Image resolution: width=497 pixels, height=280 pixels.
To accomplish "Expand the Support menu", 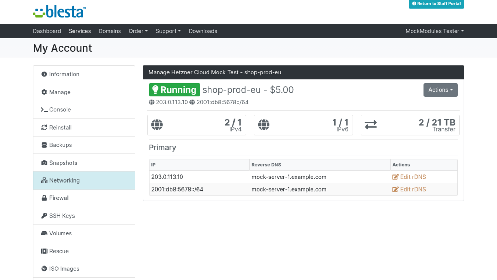I will coord(168,31).
